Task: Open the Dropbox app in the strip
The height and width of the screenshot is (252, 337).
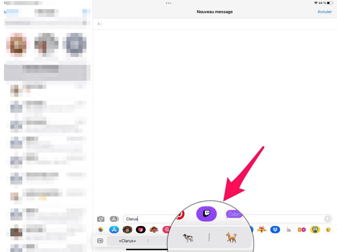Action: pyautogui.click(x=275, y=230)
